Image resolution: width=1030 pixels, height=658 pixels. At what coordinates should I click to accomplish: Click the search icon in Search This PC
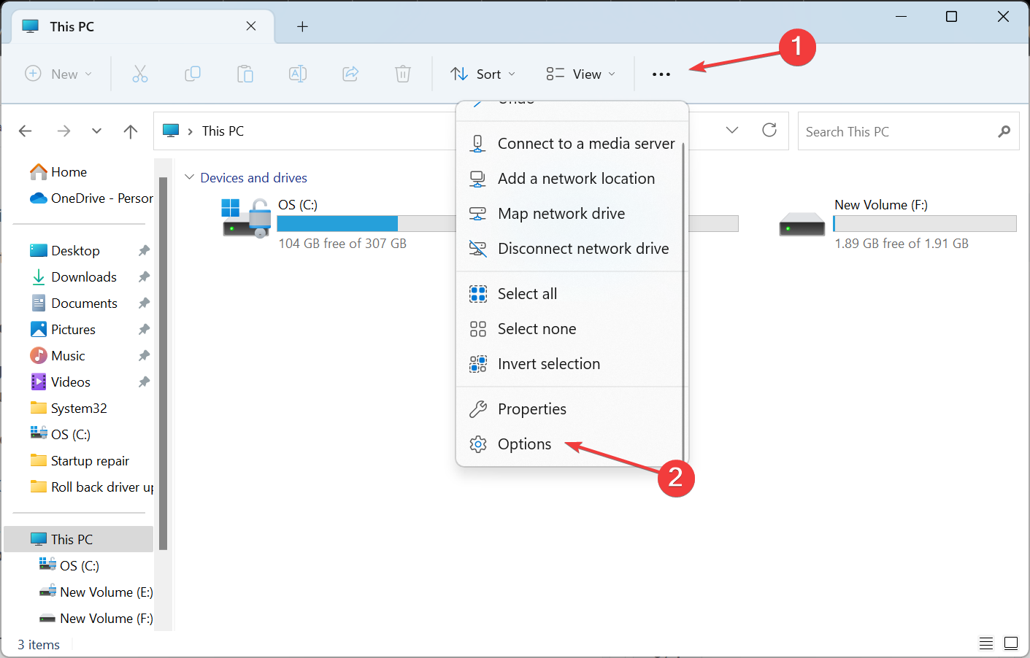pyautogui.click(x=1005, y=131)
